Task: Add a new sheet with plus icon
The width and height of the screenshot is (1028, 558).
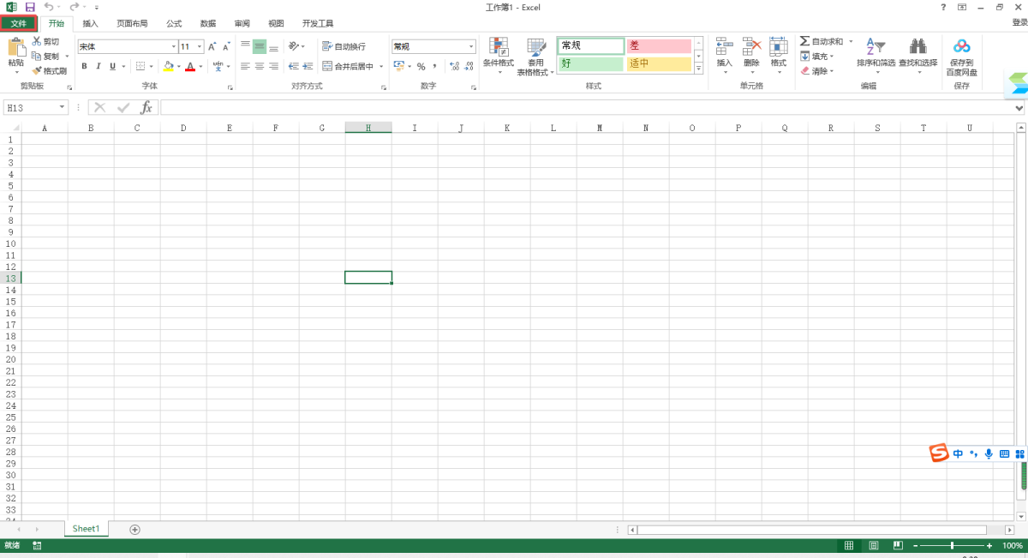Action: [134, 529]
